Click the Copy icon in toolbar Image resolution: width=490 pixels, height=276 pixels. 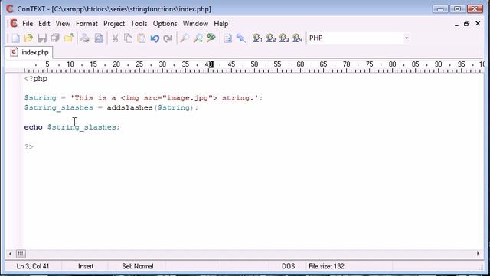tap(128, 38)
